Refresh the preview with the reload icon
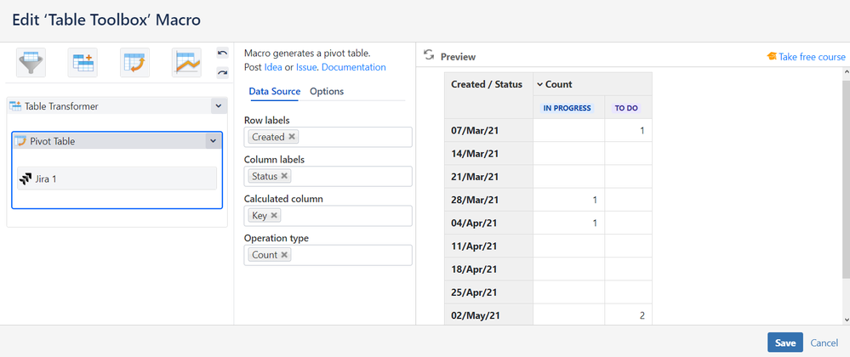The width and height of the screenshot is (850, 357). click(x=429, y=55)
